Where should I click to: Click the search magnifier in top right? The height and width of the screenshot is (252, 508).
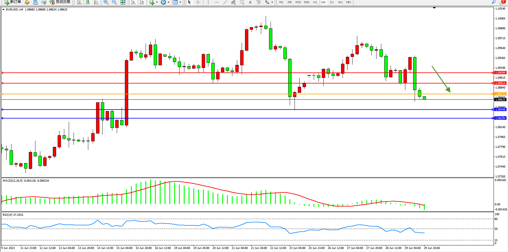(494, 2)
